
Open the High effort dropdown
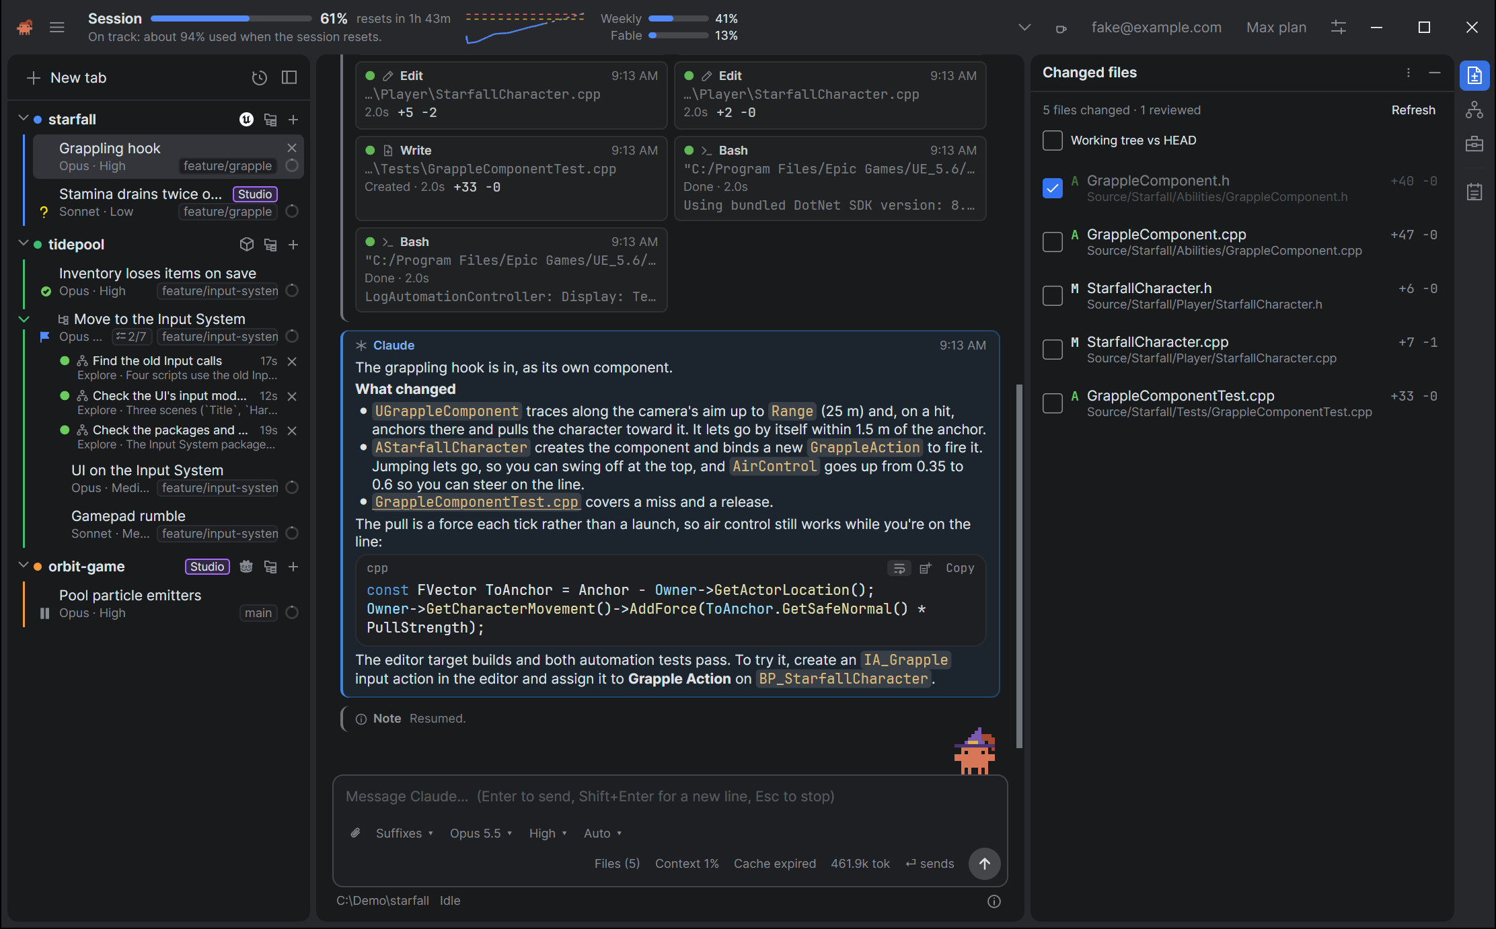click(x=548, y=833)
